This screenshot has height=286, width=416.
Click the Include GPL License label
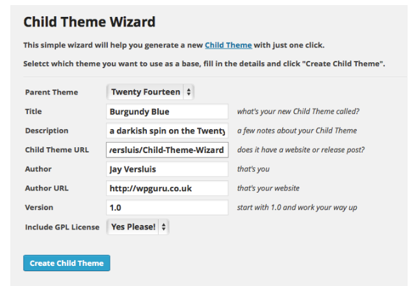coord(62,227)
